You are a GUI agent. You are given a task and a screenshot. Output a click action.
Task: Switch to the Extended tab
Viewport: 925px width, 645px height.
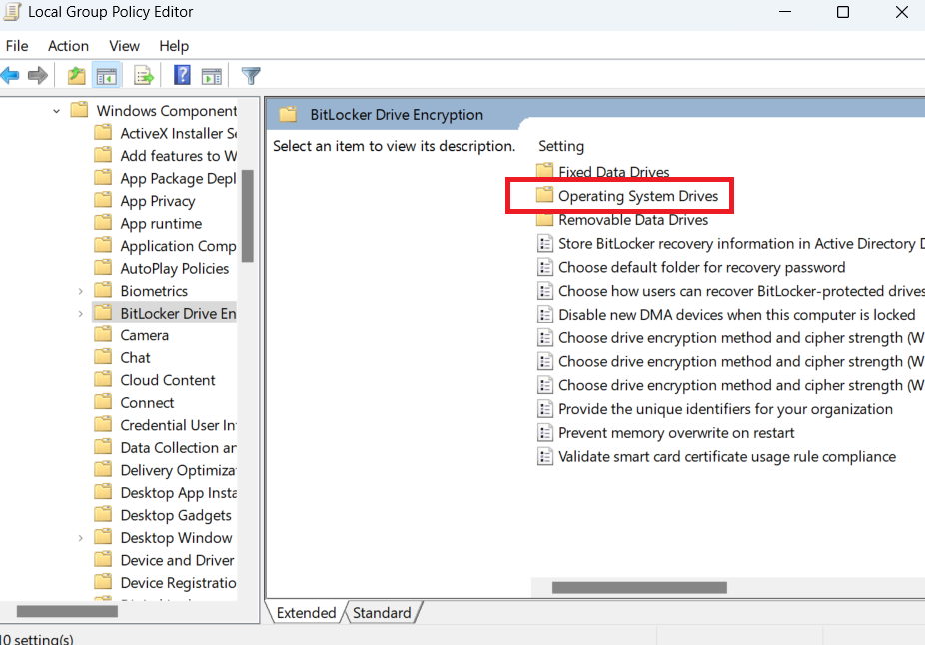click(306, 613)
